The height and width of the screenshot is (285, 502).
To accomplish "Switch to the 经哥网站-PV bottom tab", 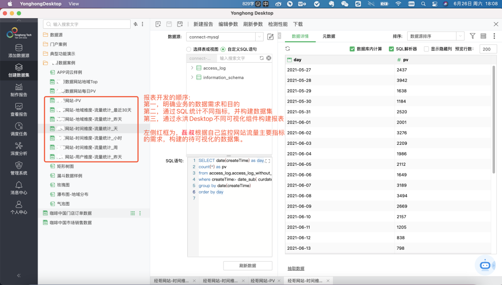I will point(263,280).
